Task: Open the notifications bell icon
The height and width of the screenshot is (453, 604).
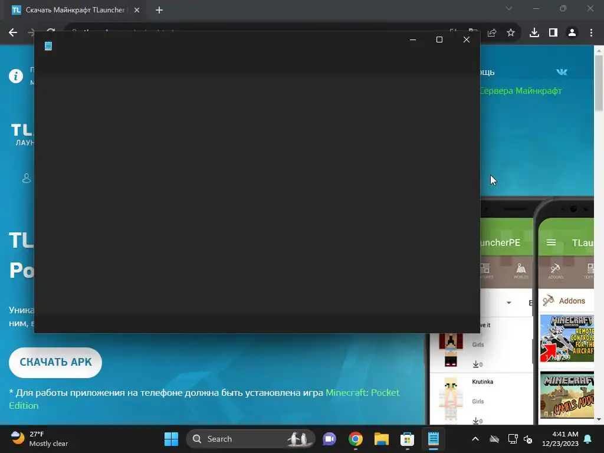Action: (588, 439)
